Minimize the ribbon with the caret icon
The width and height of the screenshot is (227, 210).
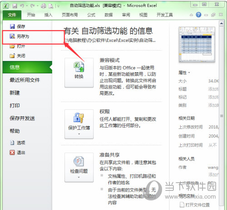[192, 15]
